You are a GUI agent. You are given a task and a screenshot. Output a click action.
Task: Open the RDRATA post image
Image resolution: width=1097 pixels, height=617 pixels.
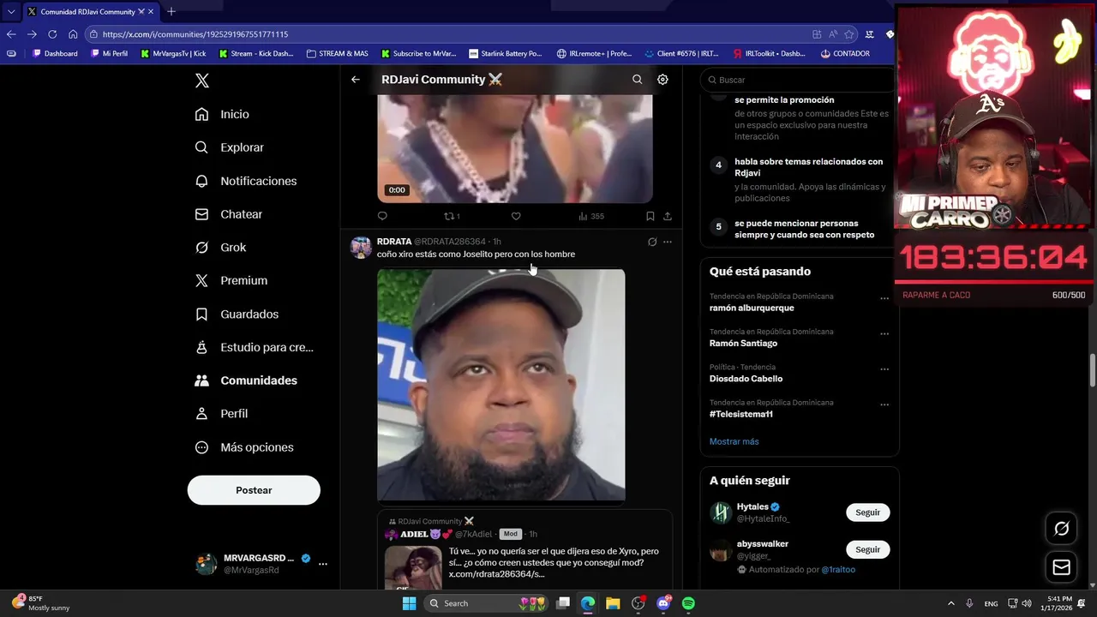[x=501, y=385]
